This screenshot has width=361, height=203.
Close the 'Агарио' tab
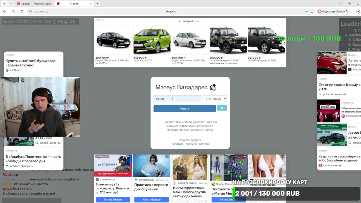pyautogui.click(x=91, y=3)
